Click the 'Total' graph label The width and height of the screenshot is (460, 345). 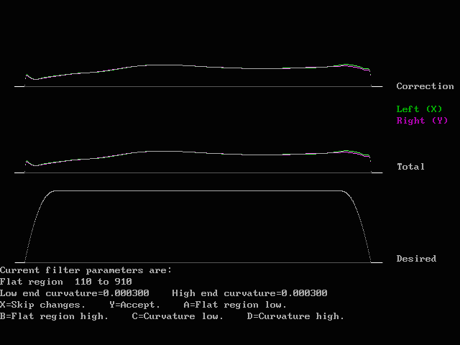tap(410, 167)
